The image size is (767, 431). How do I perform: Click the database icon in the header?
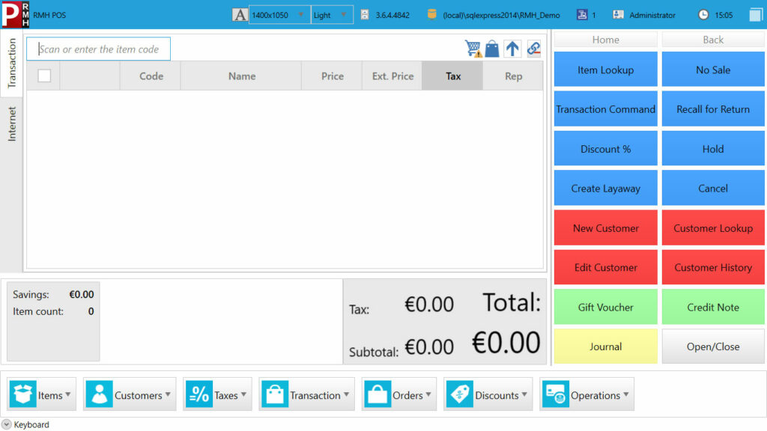coord(432,14)
